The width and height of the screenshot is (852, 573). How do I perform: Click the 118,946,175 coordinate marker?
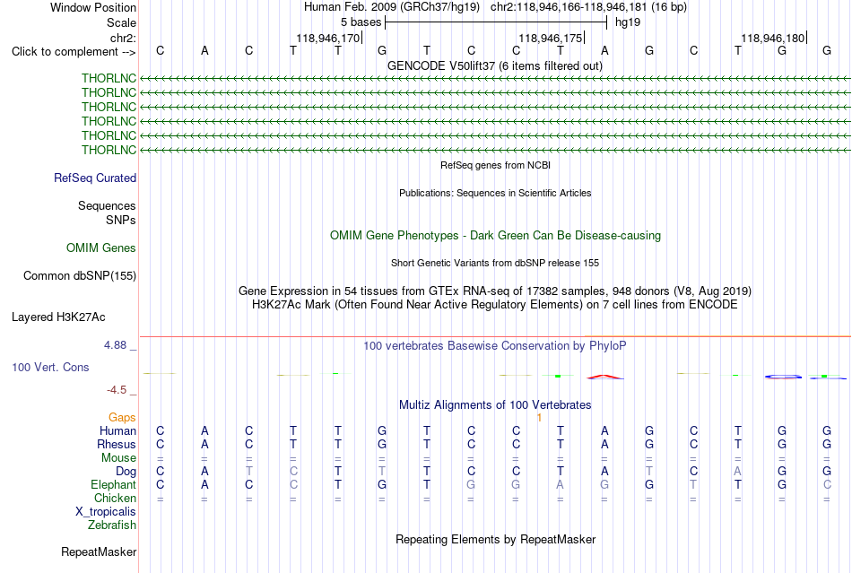point(551,38)
